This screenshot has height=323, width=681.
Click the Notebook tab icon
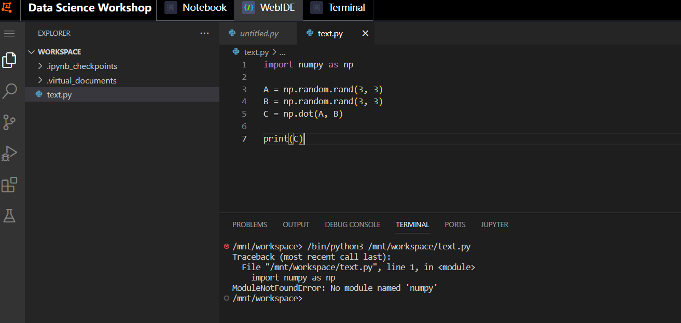(171, 8)
